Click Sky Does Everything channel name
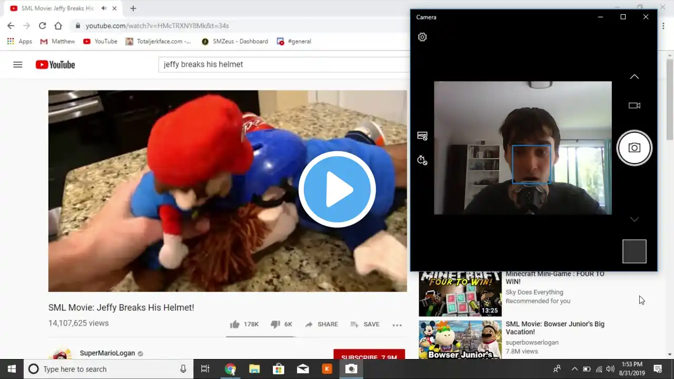 click(534, 292)
